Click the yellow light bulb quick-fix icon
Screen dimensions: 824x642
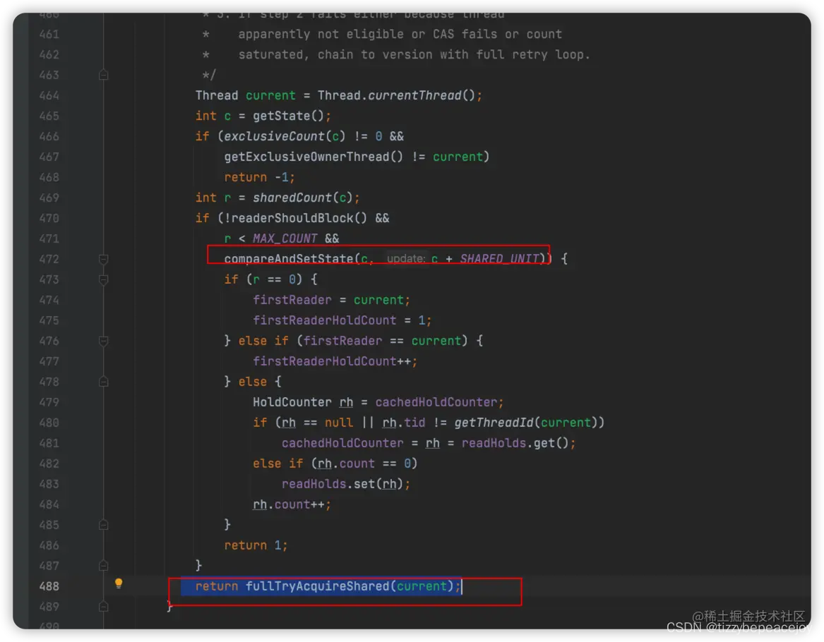(119, 583)
